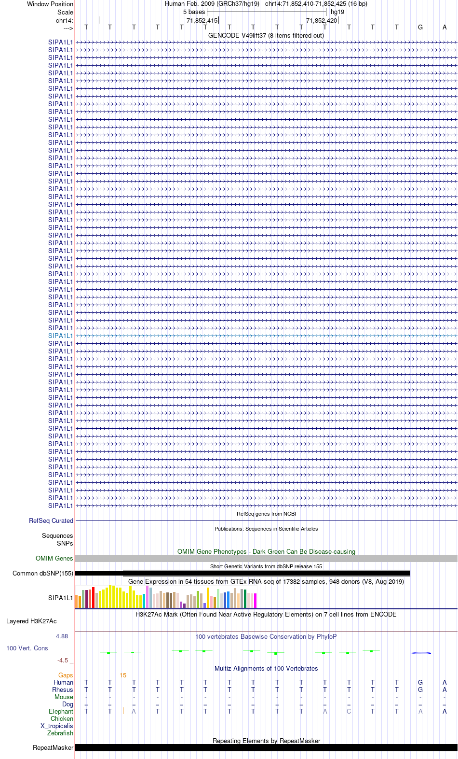Viewport: 458px width, 759px height.
Task: Click the 71,852,415 position marker
Action: tap(202, 20)
